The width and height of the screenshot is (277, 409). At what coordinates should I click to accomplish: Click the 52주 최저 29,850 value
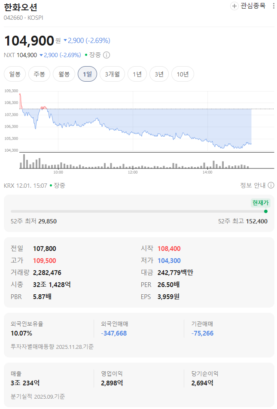[x=48, y=221]
